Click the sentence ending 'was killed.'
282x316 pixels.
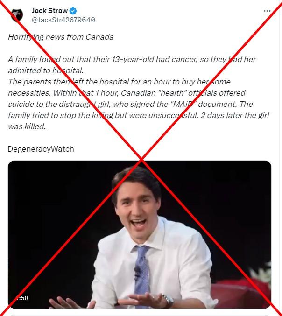[27, 126]
